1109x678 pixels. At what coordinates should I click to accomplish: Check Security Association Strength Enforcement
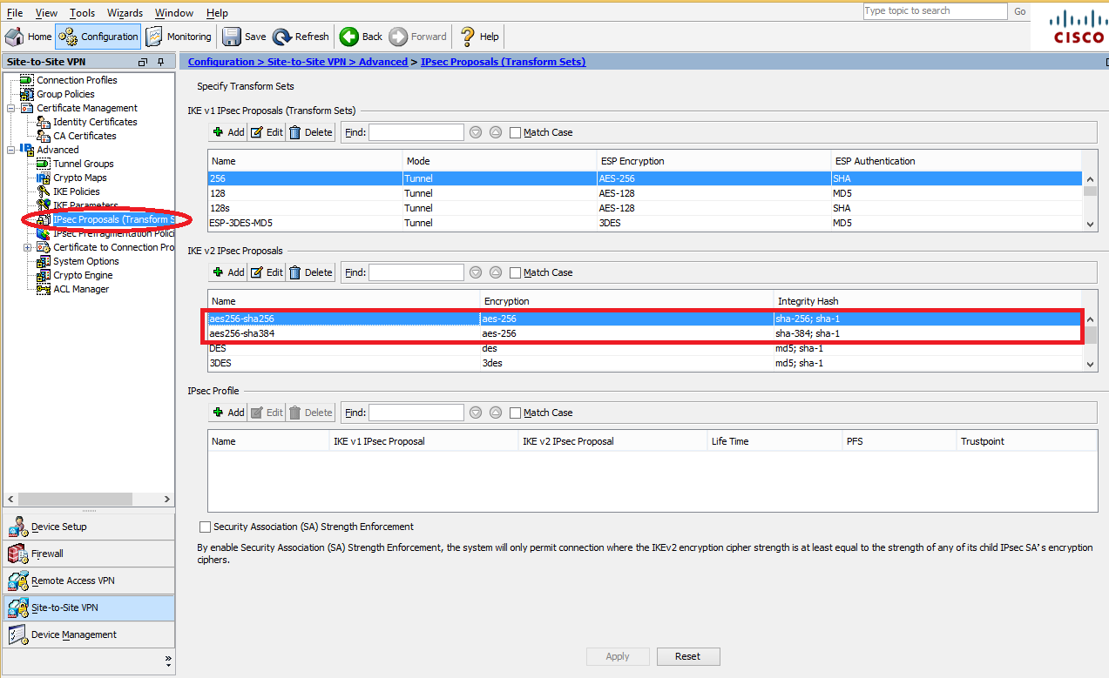pos(205,527)
